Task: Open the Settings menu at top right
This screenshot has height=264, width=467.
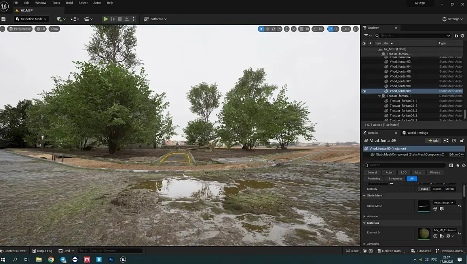Action: pyautogui.click(x=452, y=19)
